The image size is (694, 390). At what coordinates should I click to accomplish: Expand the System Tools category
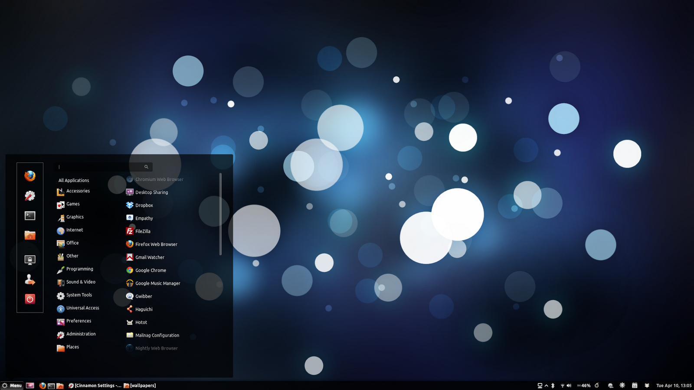(x=79, y=295)
